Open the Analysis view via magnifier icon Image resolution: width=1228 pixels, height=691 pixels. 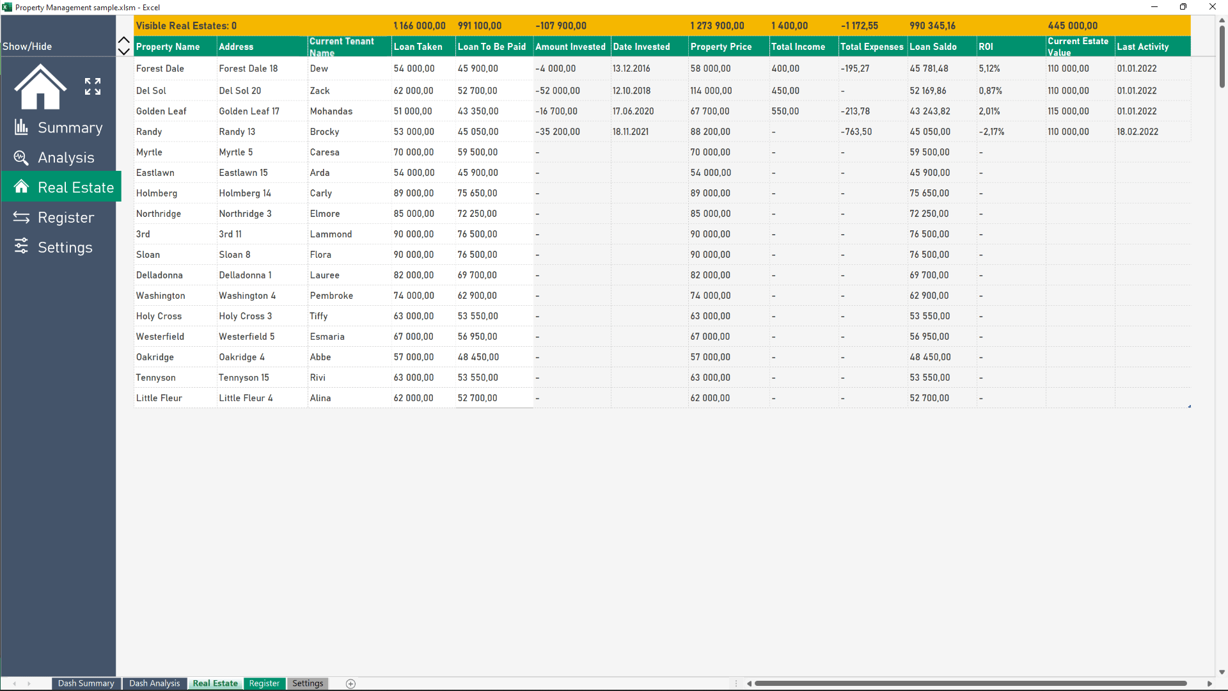tap(21, 157)
